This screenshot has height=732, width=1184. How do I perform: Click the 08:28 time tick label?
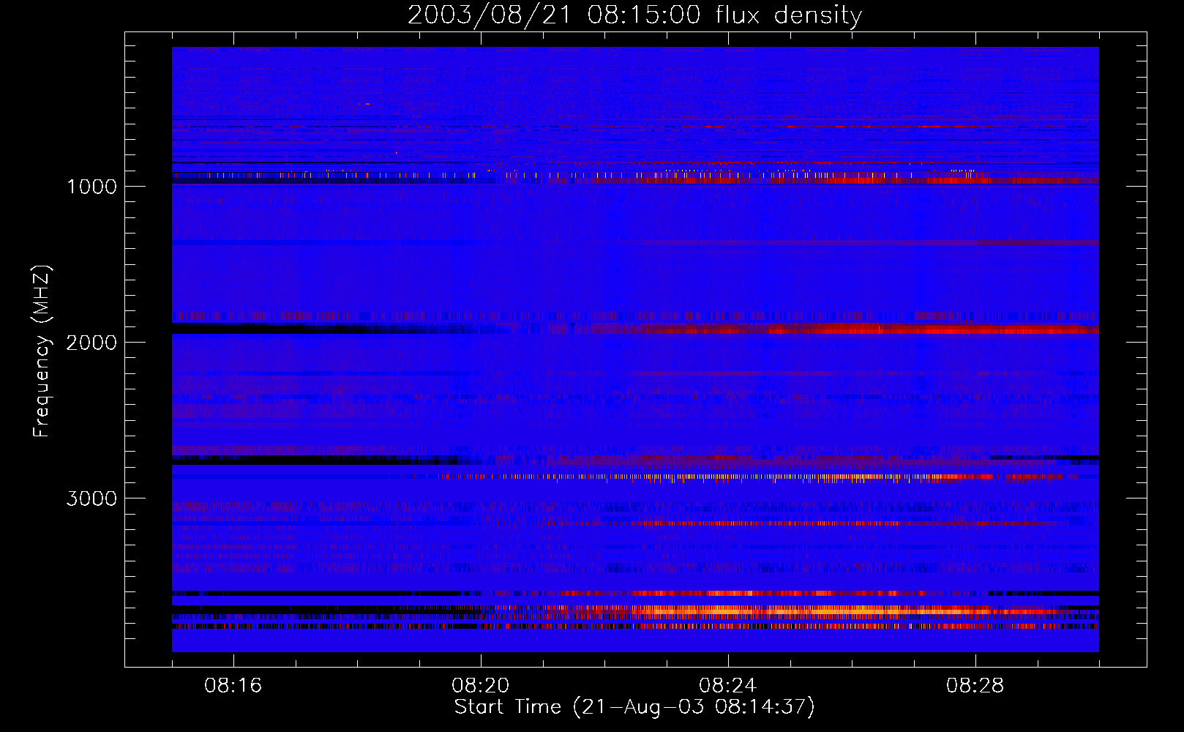pos(975,686)
